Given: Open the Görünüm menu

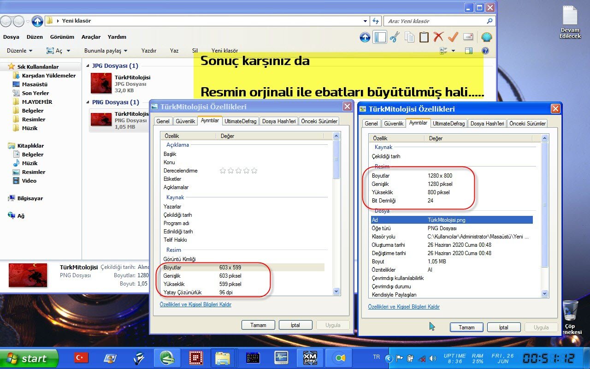Looking at the screenshot, I should pyautogui.click(x=62, y=37).
